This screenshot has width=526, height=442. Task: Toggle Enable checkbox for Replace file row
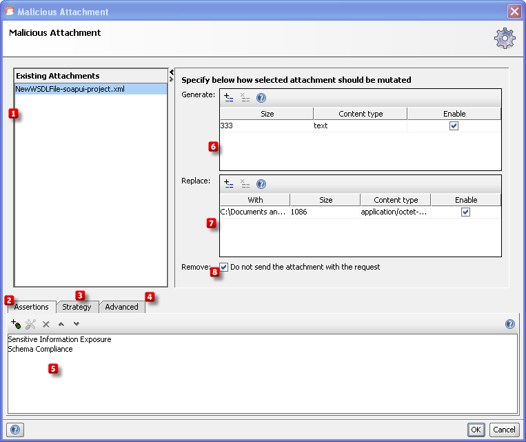coord(465,212)
